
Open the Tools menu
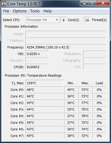click(35, 11)
